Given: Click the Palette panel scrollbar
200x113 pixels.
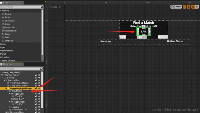Looking at the screenshot, I should tap(42, 32).
